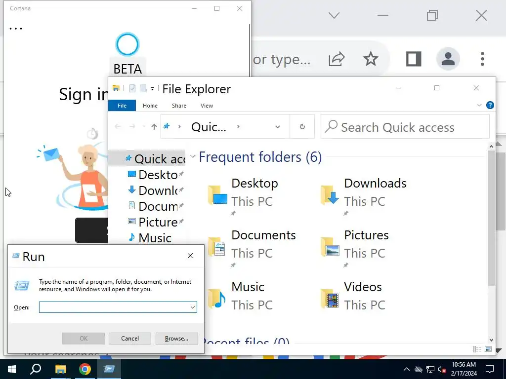This screenshot has height=379, width=506.
Task: Open the File tab in File Explorer
Action: point(122,106)
